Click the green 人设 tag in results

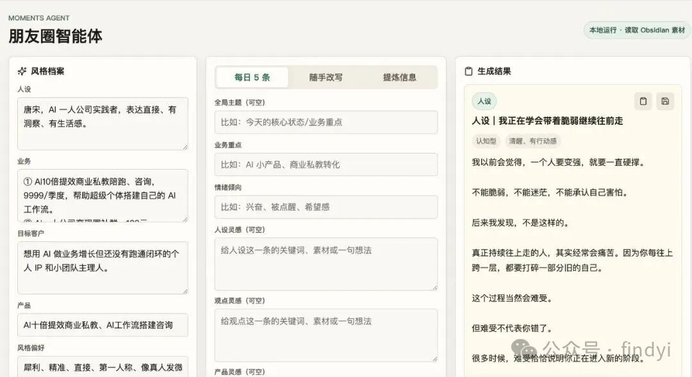click(484, 101)
